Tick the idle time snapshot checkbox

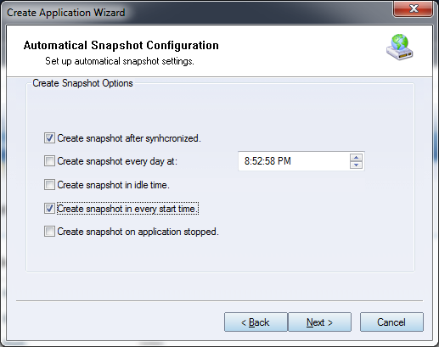[49, 185]
